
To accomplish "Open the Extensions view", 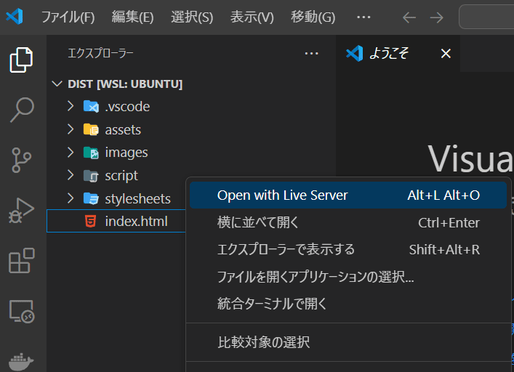I will pos(22,261).
